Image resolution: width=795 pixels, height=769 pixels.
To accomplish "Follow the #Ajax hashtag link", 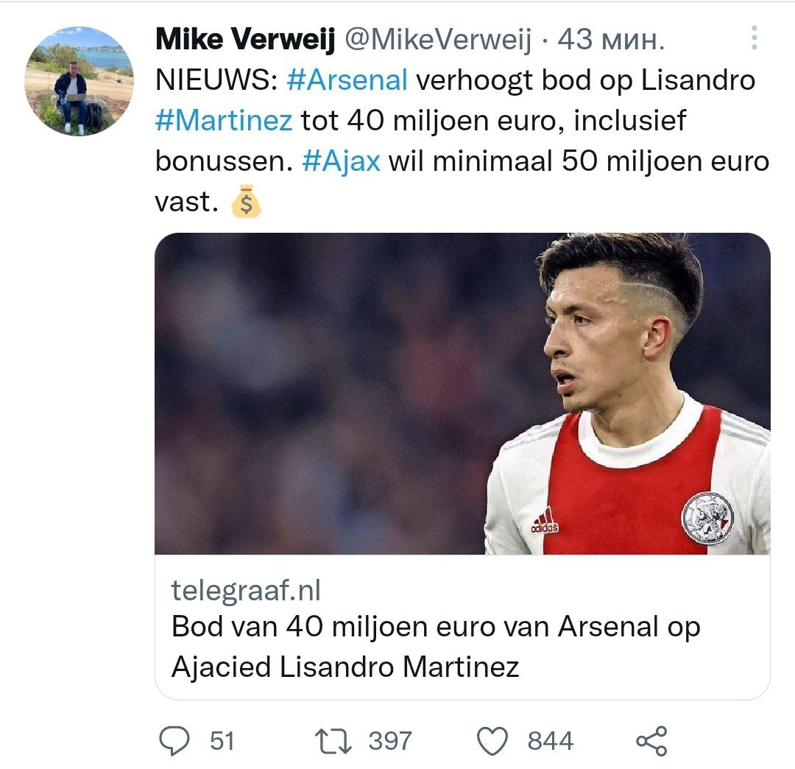I will point(341,161).
